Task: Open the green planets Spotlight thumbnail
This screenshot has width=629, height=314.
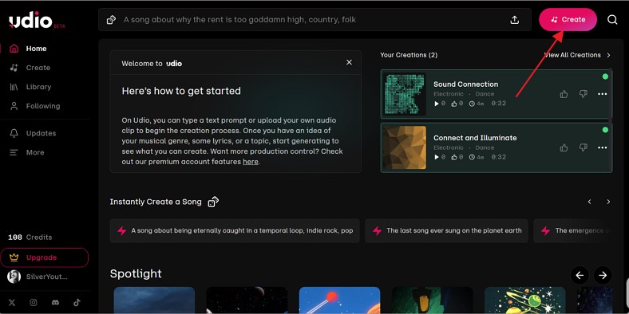Action: [x=525, y=300]
